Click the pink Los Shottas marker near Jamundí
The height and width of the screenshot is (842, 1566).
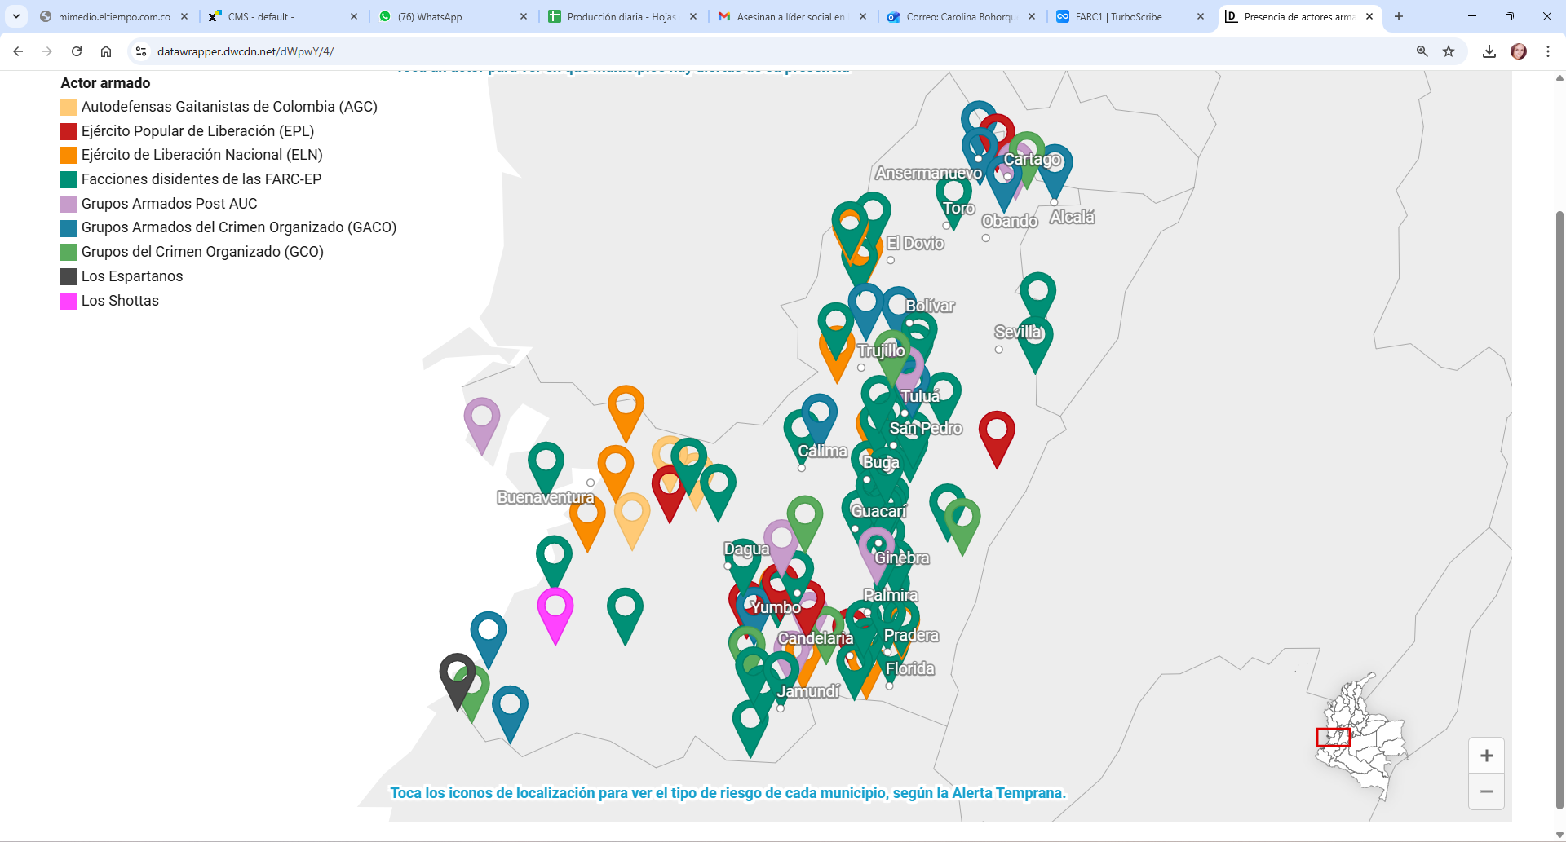click(555, 607)
